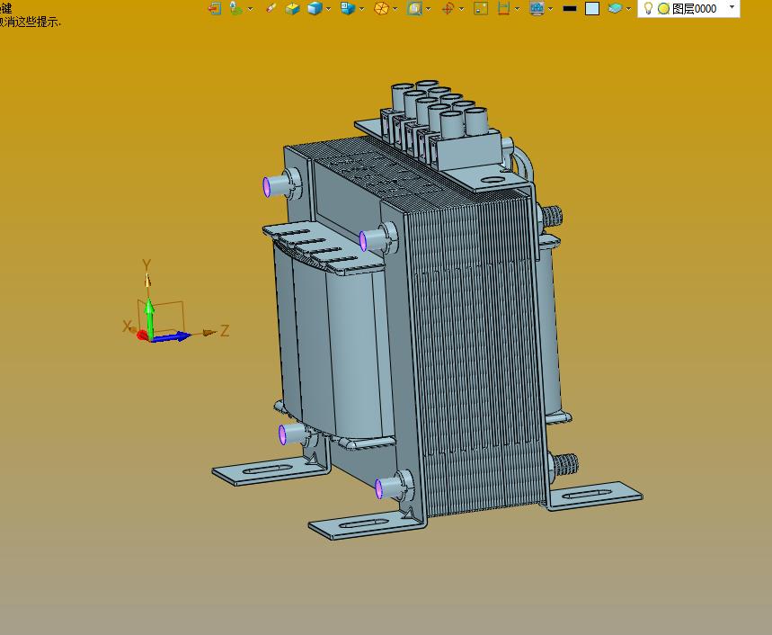The width and height of the screenshot is (772, 635).
Task: Click the teal layers plane icon
Action: 615,8
